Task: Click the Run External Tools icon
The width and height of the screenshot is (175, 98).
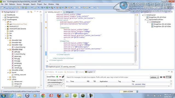Action: tap(52, 8)
